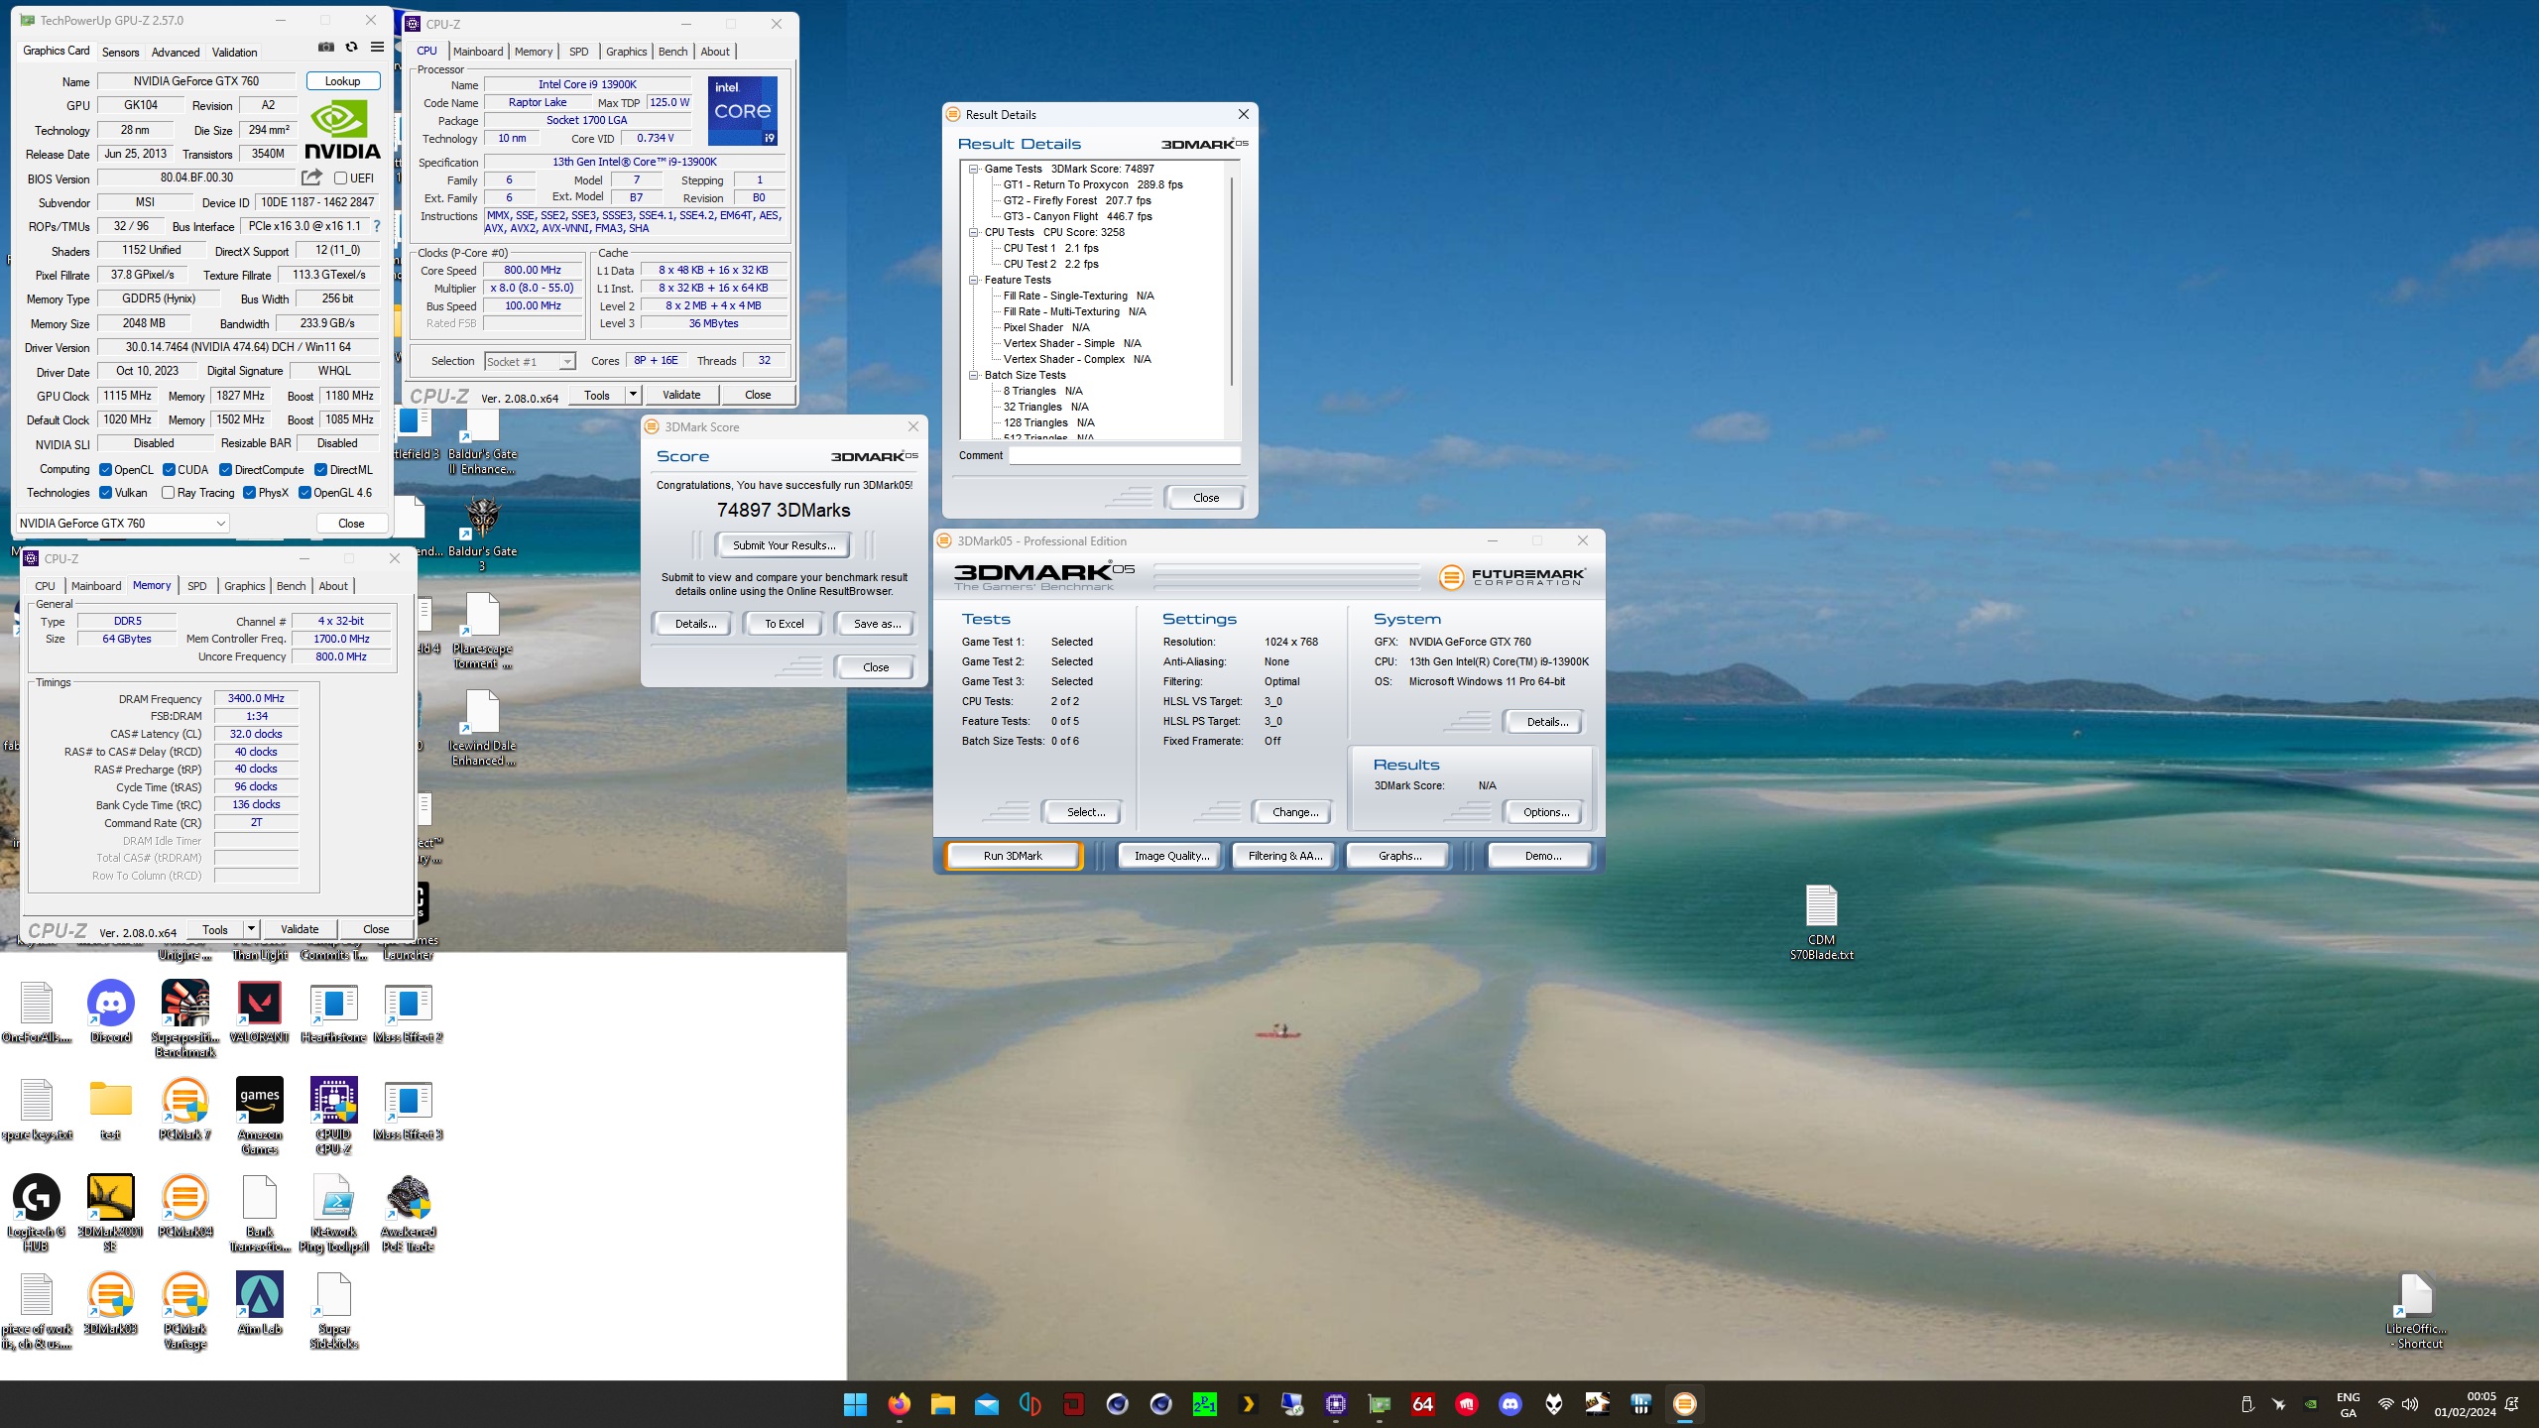Collapse the Feature Tests tree node

pos(974,280)
